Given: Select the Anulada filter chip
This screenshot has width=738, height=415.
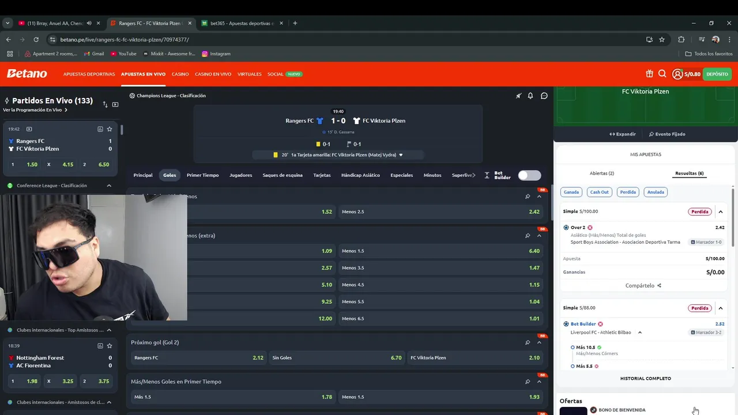Looking at the screenshot, I should pos(656,192).
